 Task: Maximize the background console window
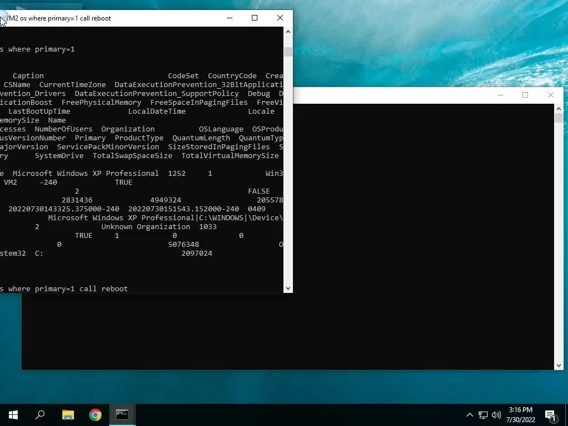[525, 95]
